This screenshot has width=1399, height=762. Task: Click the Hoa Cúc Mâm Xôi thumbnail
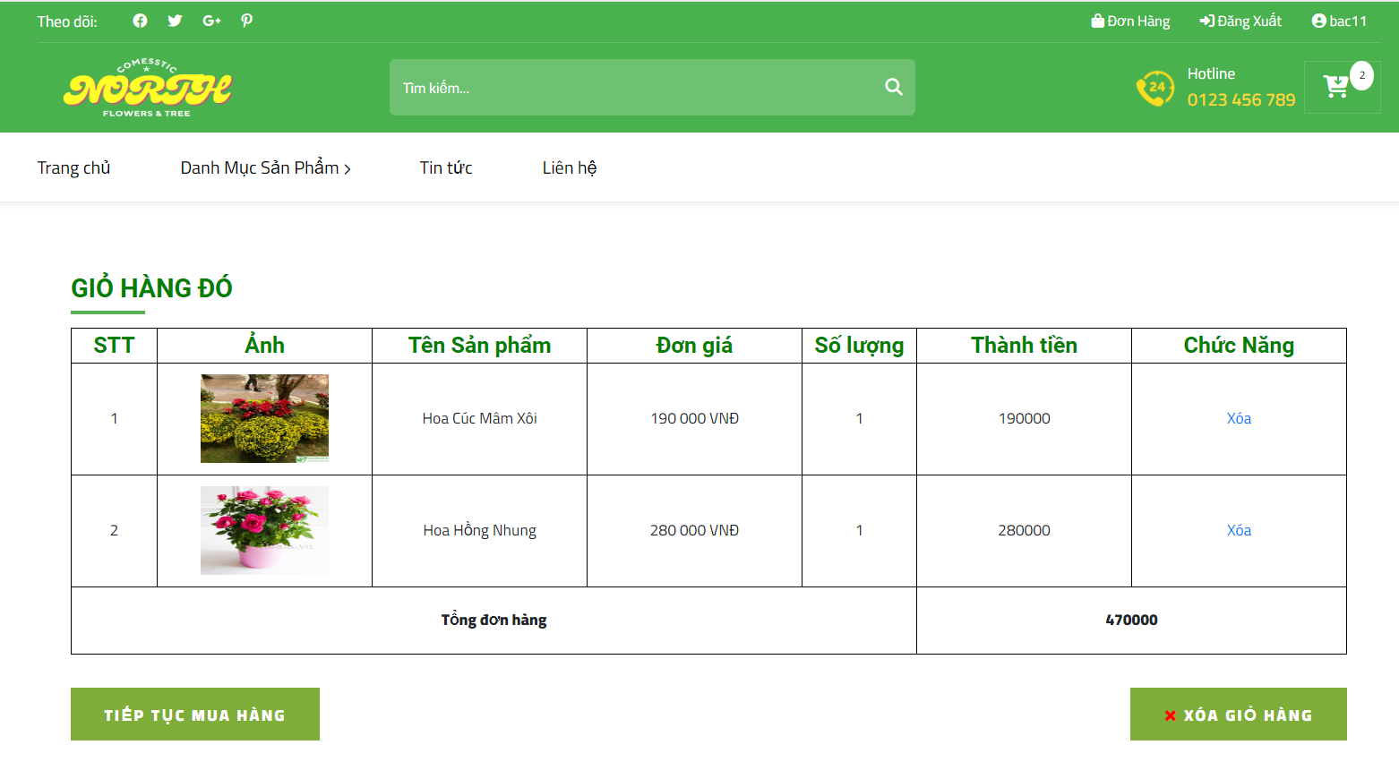[264, 418]
